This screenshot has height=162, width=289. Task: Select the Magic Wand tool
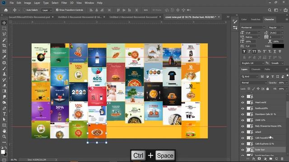point(4,40)
